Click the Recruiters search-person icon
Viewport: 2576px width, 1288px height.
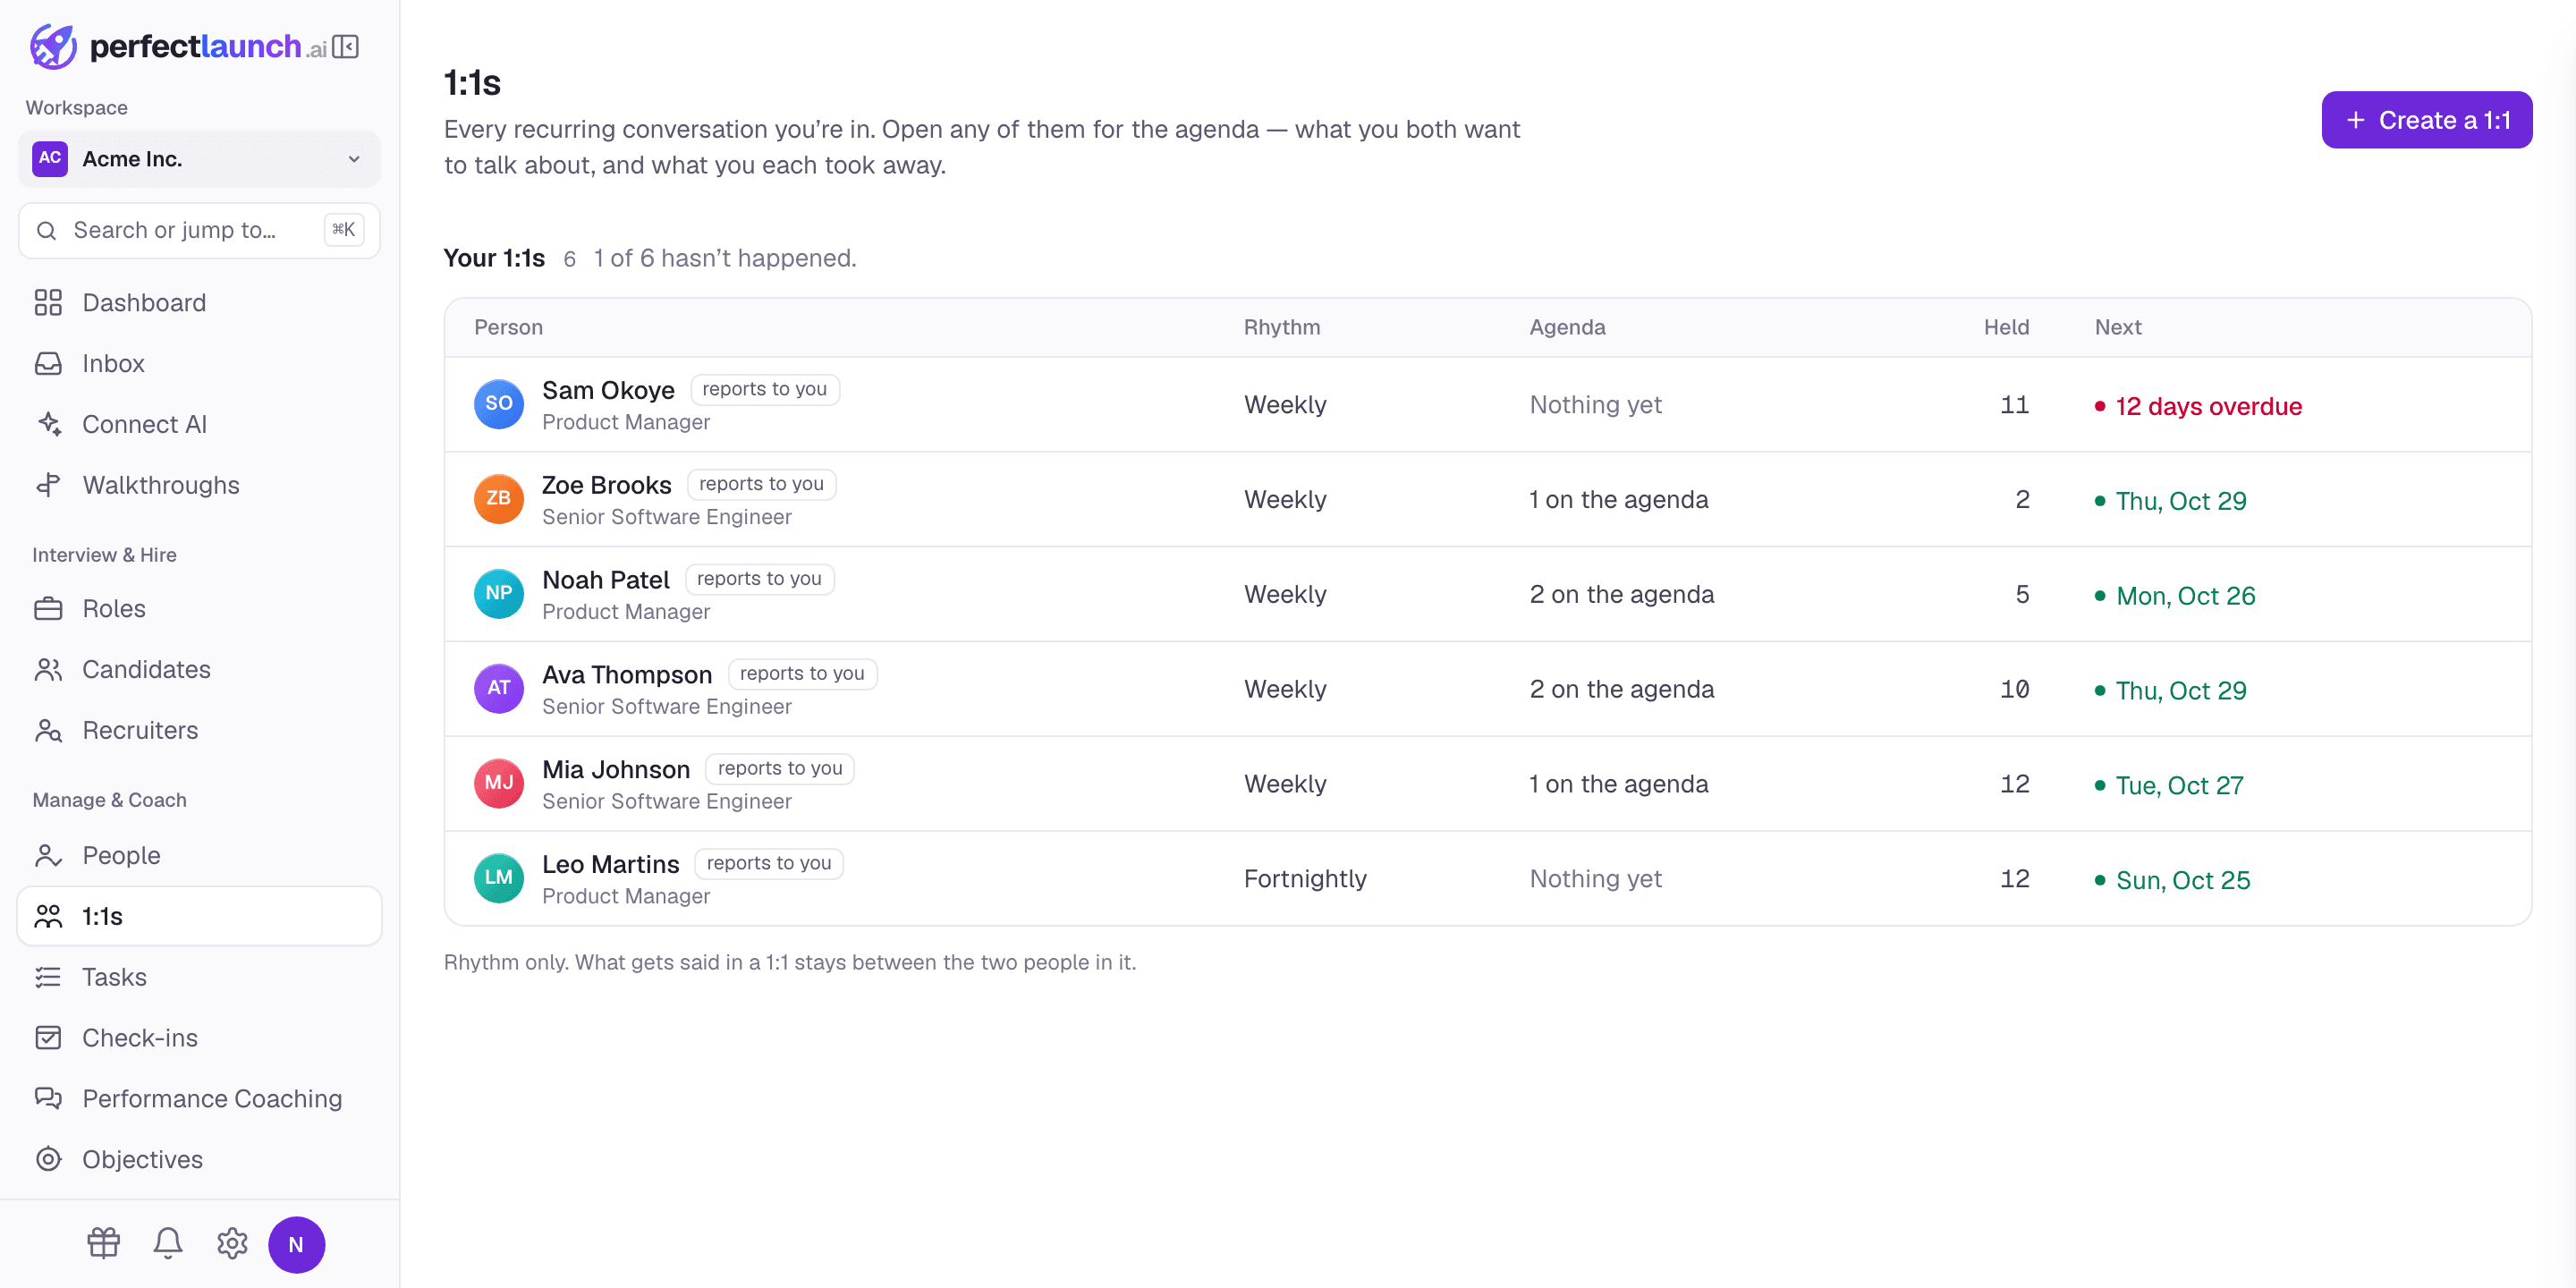[x=48, y=730]
